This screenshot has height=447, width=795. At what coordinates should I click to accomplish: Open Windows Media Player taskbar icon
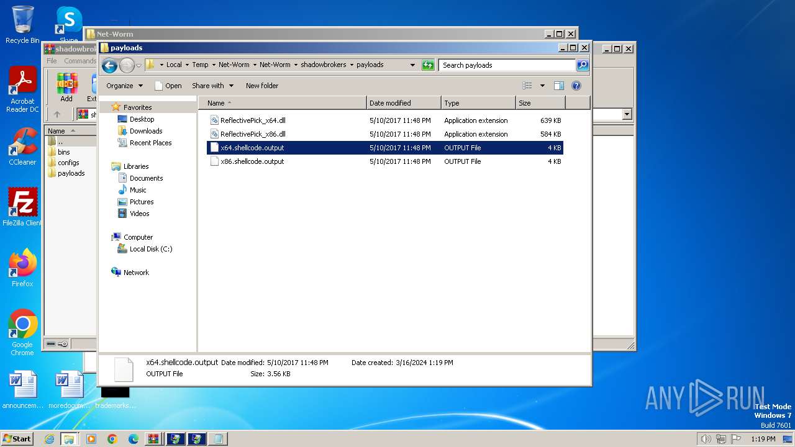(91, 439)
